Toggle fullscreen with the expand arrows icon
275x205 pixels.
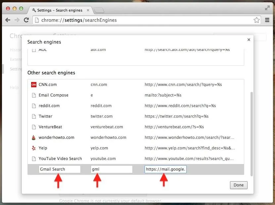tap(267, 8)
